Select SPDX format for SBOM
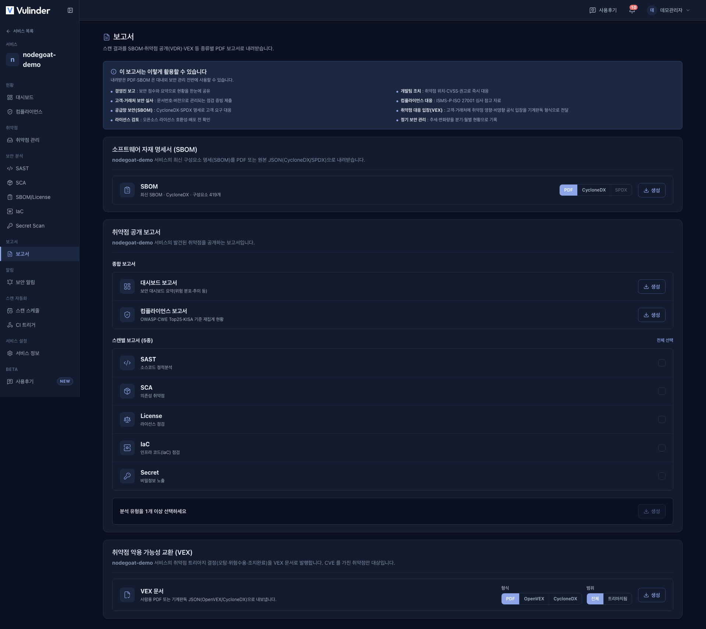Viewport: 706px width, 629px height. 621,190
